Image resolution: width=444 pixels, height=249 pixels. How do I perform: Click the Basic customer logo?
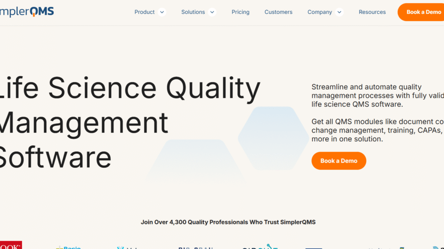pos(68,247)
